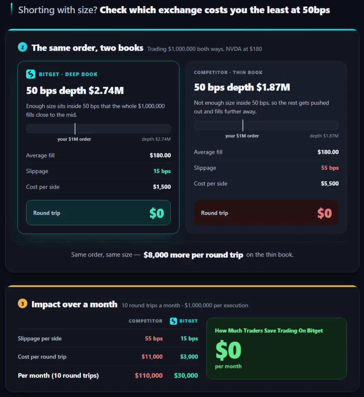Click the Bitget depth bar order marker

coord(75,128)
